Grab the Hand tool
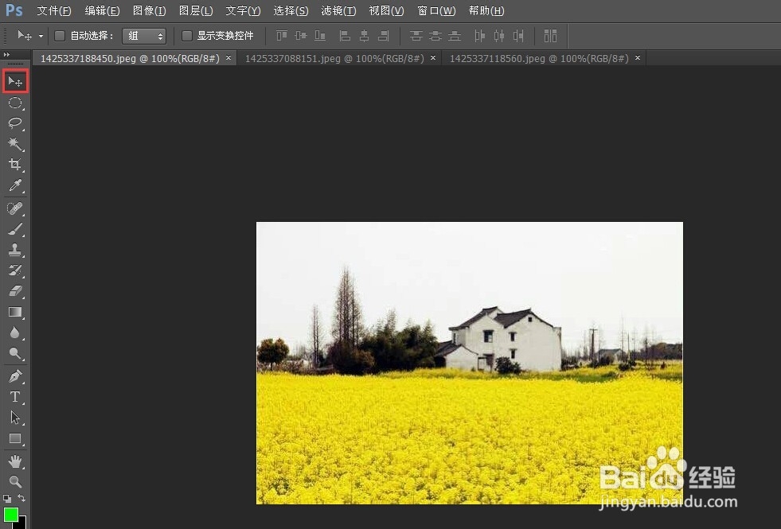Screen dimensions: 781x529 14,461
